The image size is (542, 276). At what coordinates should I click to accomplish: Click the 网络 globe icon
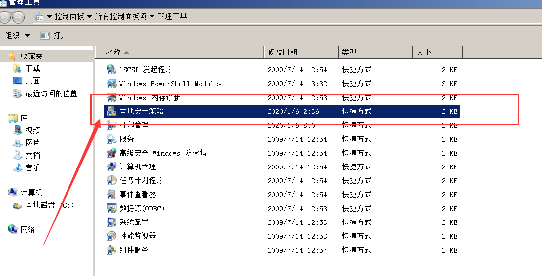tap(13, 229)
